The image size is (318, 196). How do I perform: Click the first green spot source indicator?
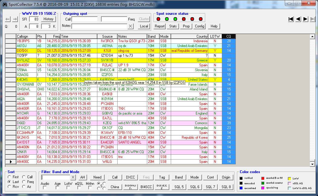(167, 19)
